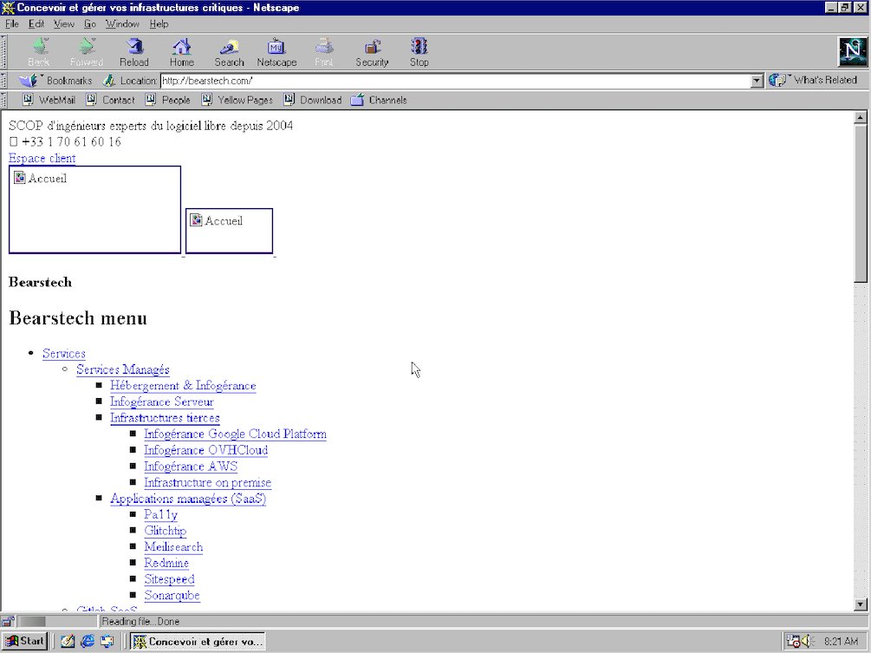Collapse the navigation toolbar grip handle
Viewport: 871px width, 653px height.
(x=3, y=52)
